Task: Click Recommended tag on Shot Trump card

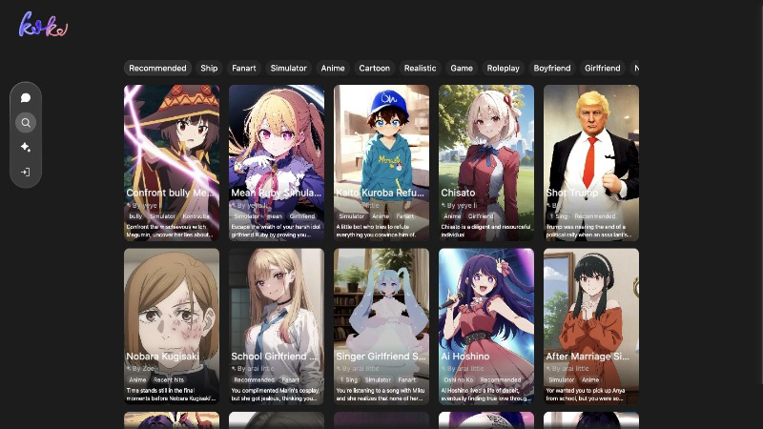Action: 594,216
